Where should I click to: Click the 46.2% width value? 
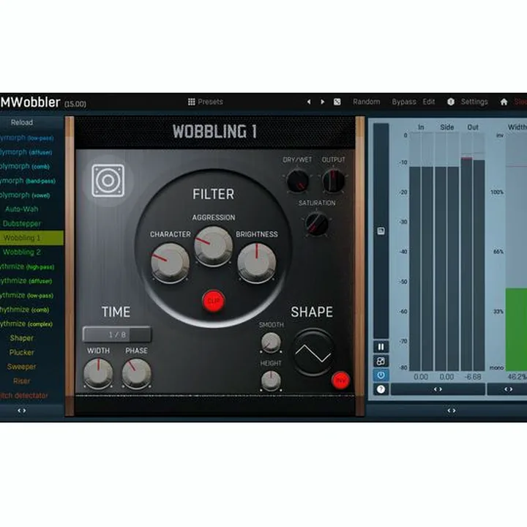pos(517,377)
